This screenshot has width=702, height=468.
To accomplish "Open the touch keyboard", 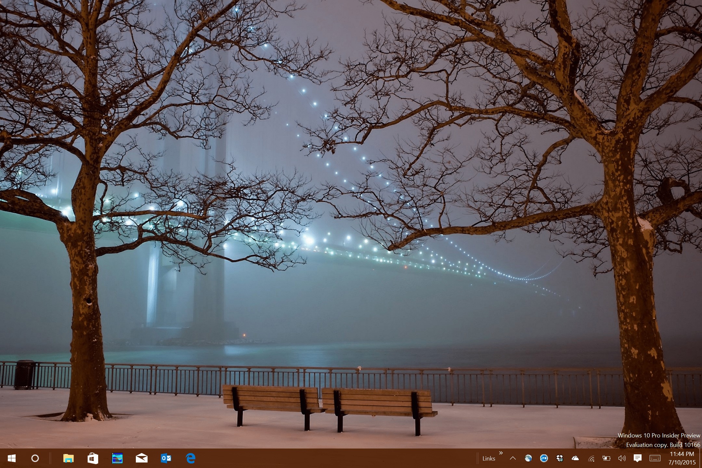I will 655,458.
